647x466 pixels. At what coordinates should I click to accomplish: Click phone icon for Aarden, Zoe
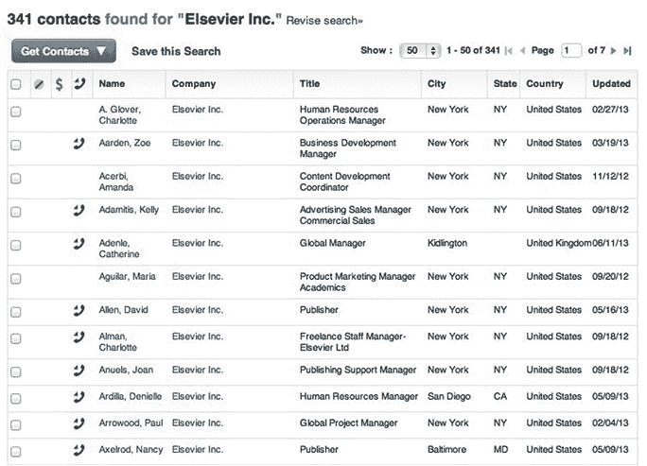(79, 144)
